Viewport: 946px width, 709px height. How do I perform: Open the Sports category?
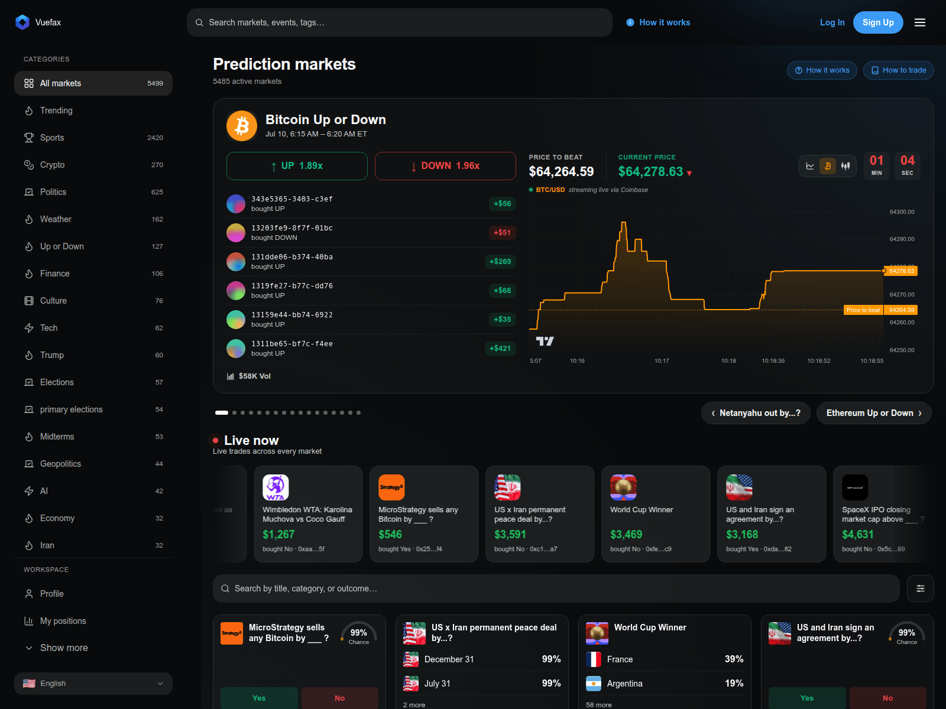[93, 138]
